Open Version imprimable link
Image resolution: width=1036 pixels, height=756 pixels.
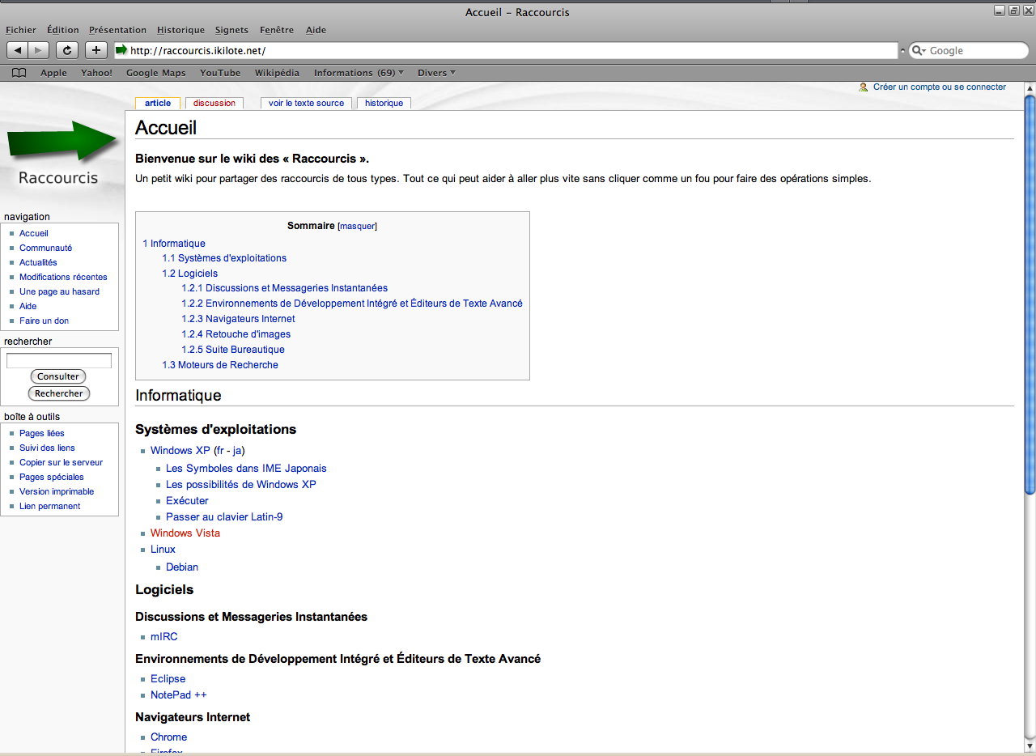(57, 491)
